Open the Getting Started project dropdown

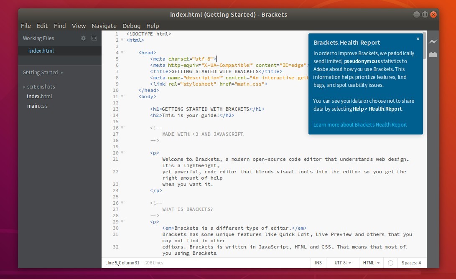point(42,72)
